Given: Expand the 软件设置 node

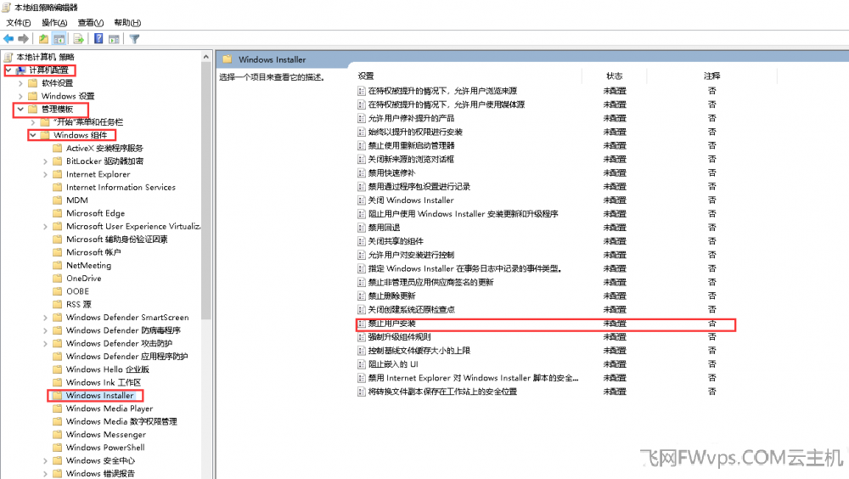Looking at the screenshot, I should click(x=20, y=83).
